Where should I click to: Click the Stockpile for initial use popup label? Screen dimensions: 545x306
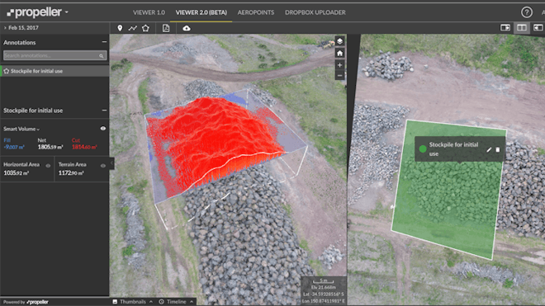tap(453, 149)
